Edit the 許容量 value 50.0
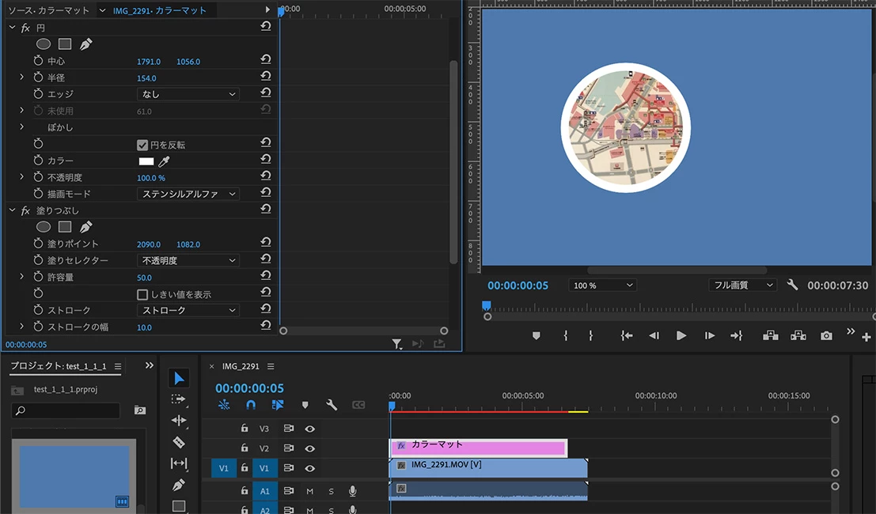 coord(144,278)
